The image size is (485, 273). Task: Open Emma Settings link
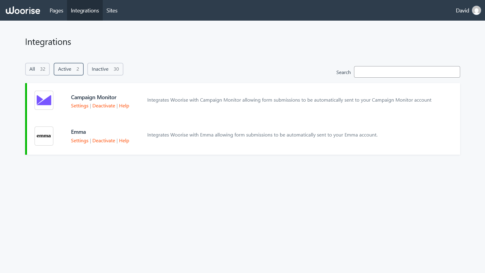(80, 141)
